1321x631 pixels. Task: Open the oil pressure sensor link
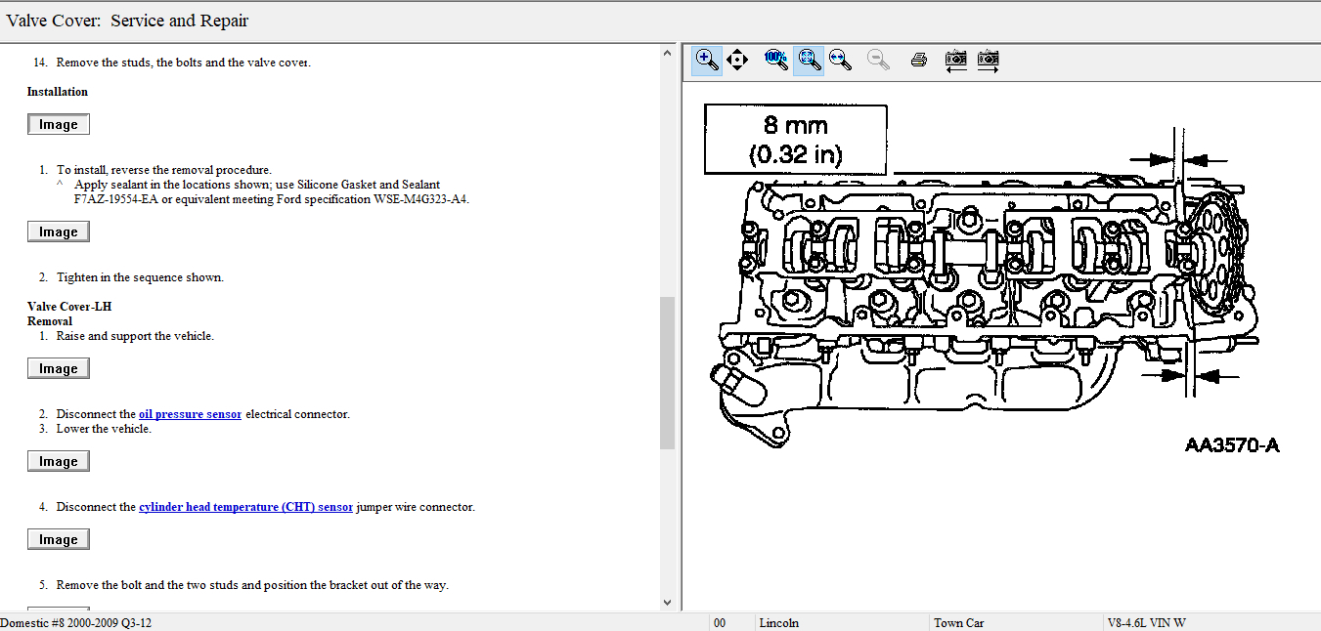[x=190, y=414]
